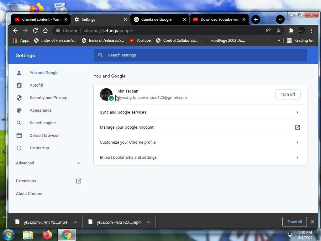Open the home page button
Screen dimensions: 321x241
45,30
